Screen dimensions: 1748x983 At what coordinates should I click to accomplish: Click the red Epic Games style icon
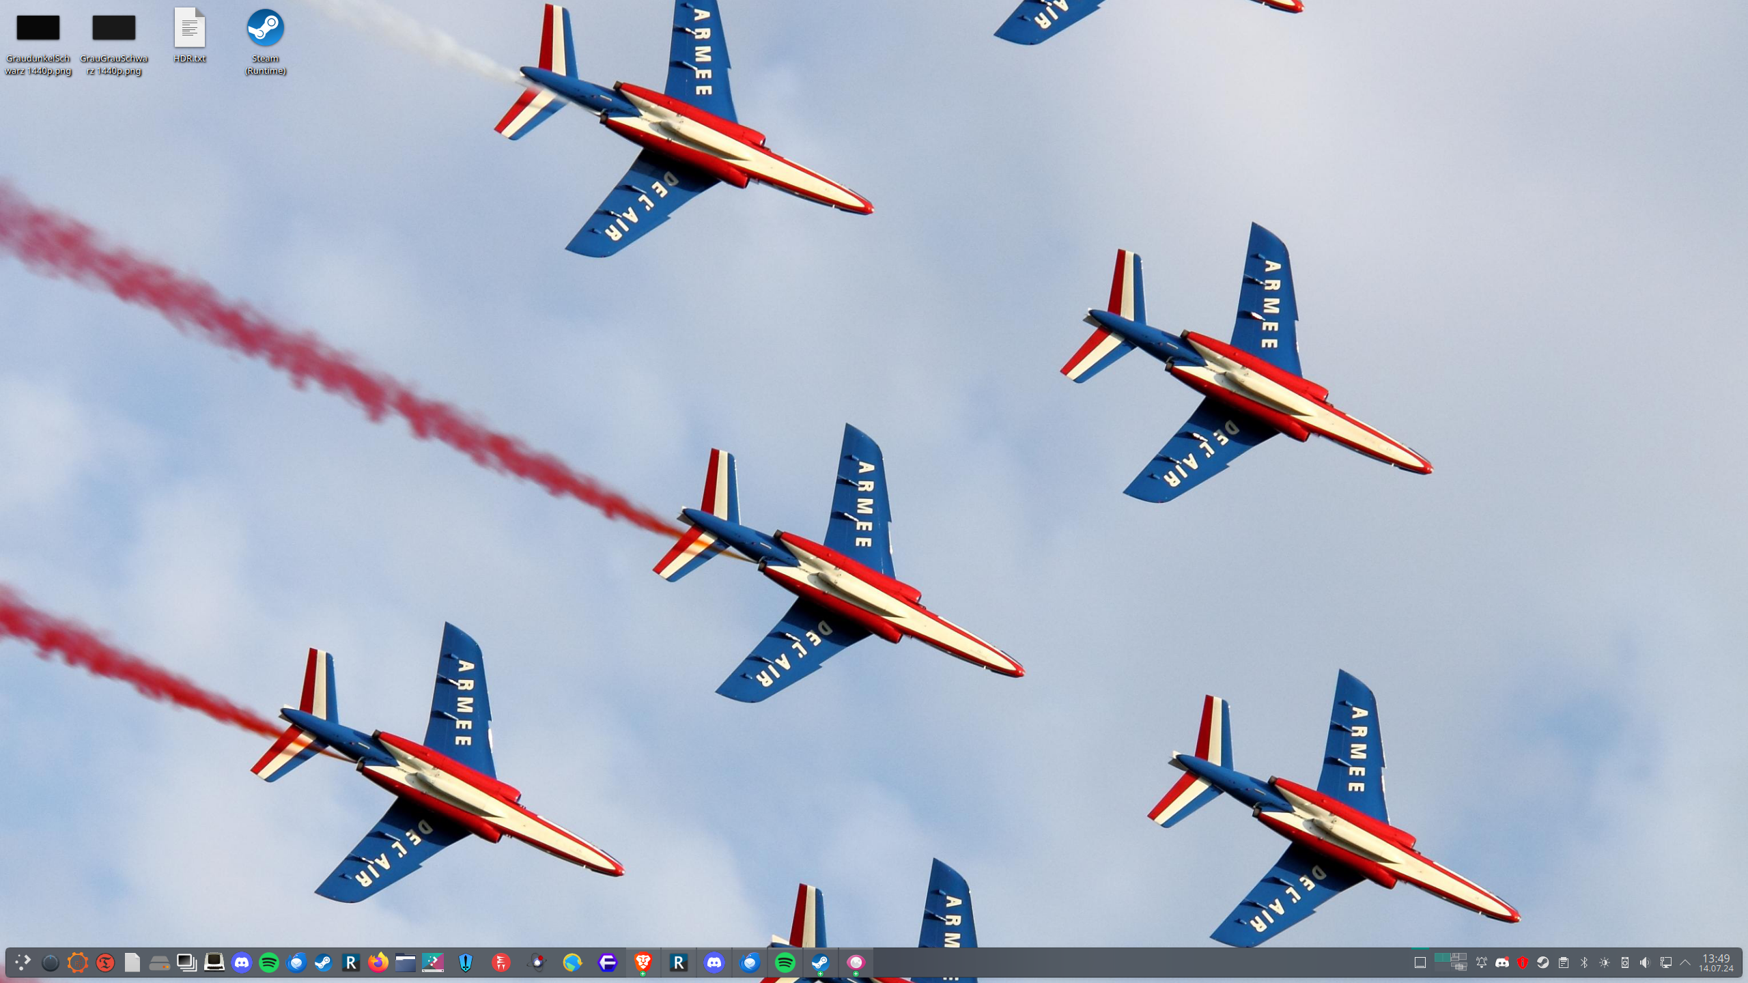pos(501,963)
